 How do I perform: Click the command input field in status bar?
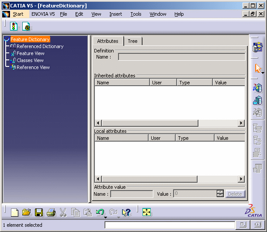click(x=170, y=225)
